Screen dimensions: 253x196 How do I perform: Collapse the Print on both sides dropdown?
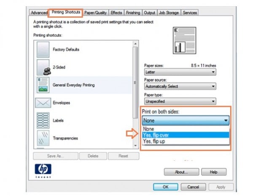[186, 120]
